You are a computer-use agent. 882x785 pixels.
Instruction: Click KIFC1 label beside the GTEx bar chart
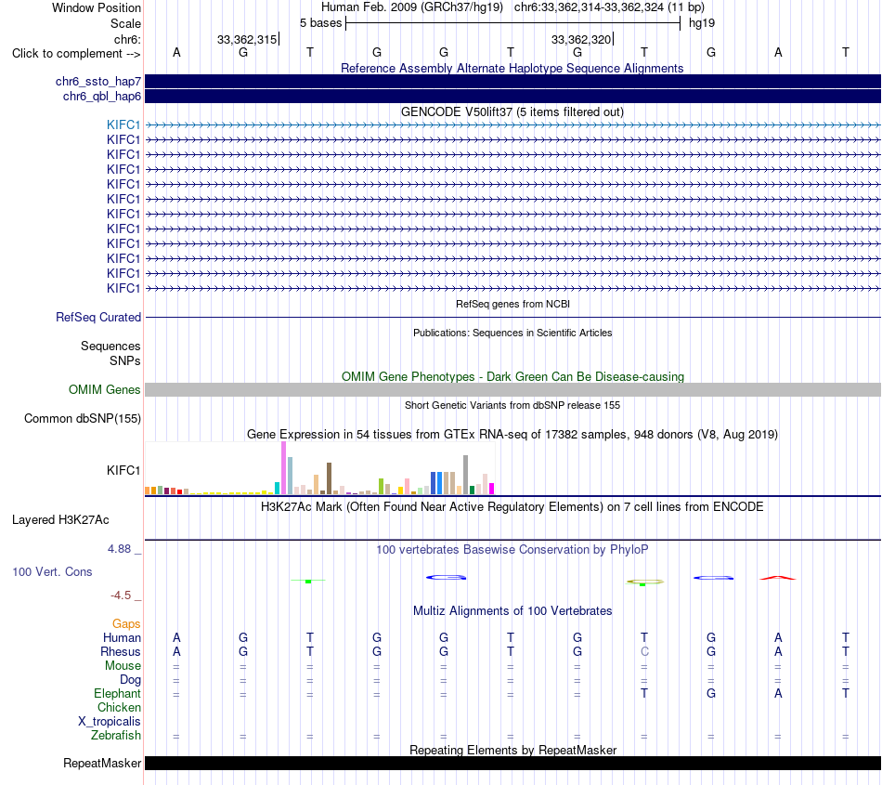click(123, 470)
